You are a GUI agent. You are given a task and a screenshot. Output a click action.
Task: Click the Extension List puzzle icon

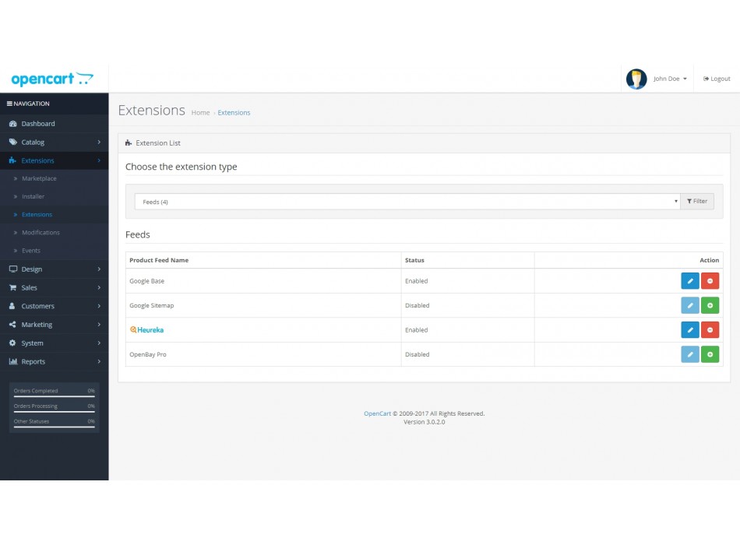click(x=129, y=143)
